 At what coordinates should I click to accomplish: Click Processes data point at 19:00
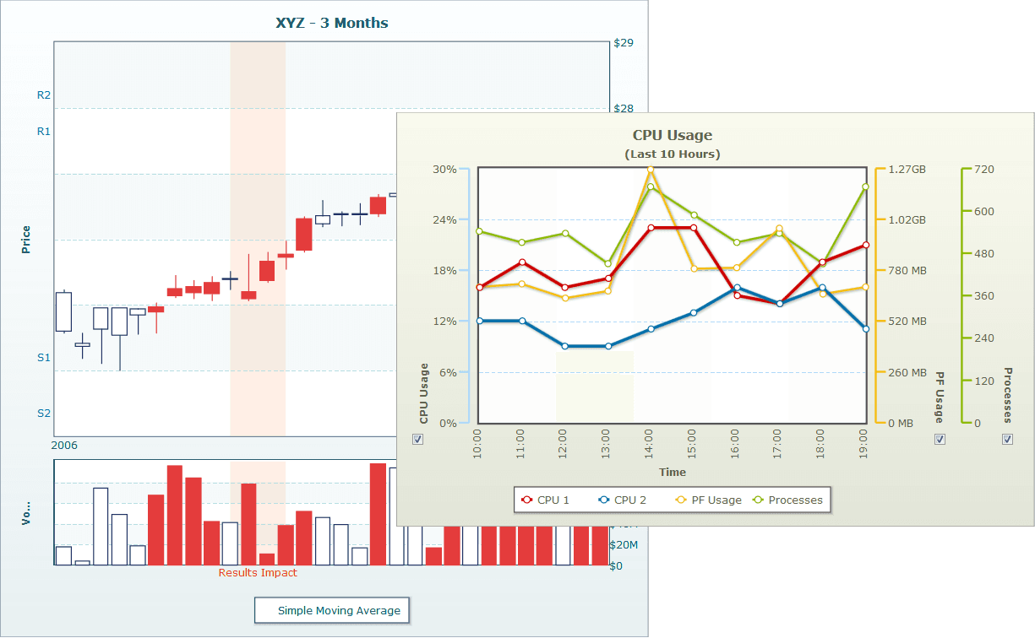(x=866, y=187)
